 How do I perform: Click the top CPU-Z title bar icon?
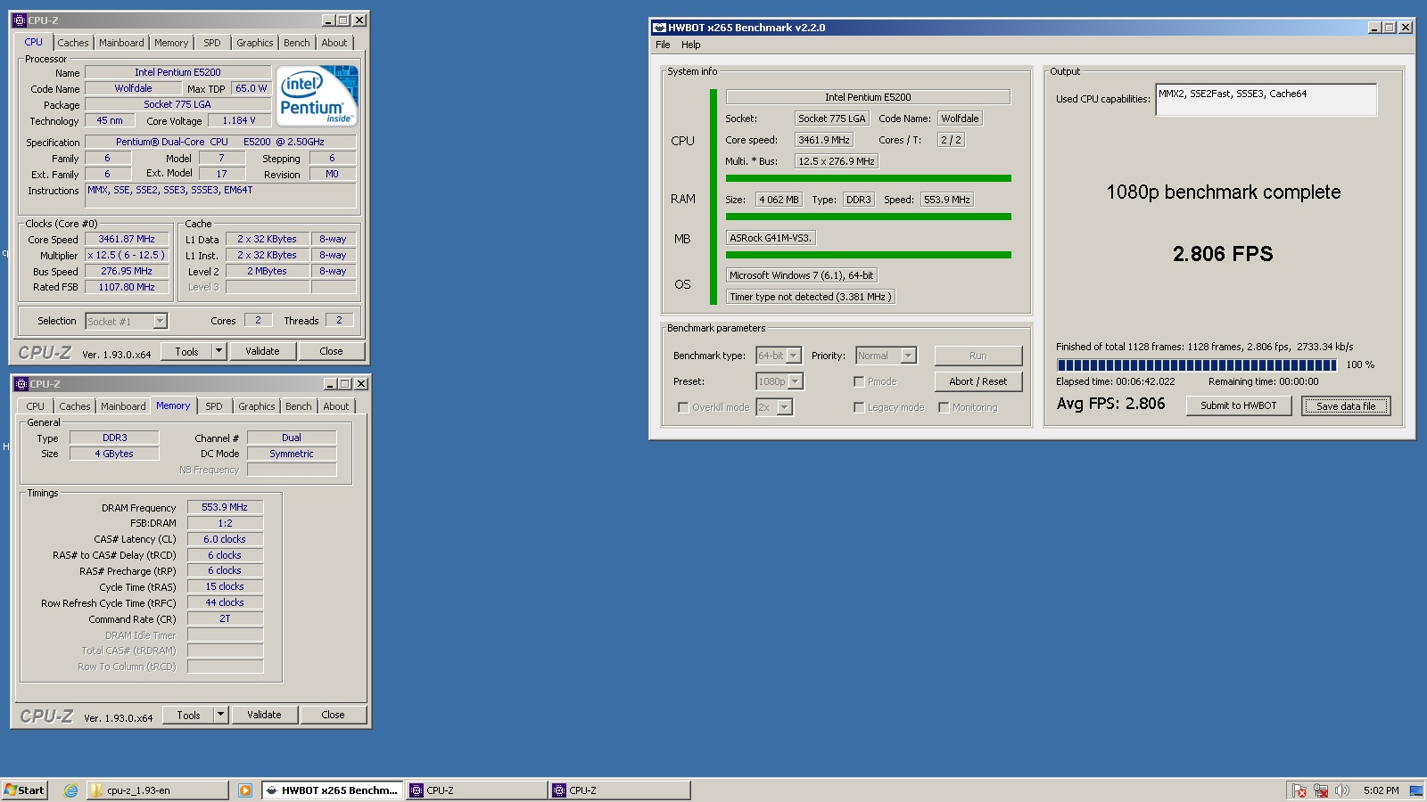click(20, 20)
